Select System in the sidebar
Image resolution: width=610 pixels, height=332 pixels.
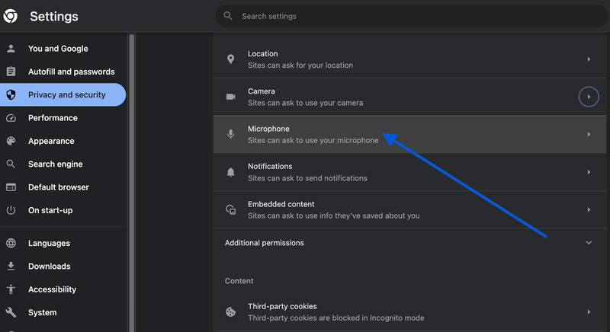tap(63, 312)
